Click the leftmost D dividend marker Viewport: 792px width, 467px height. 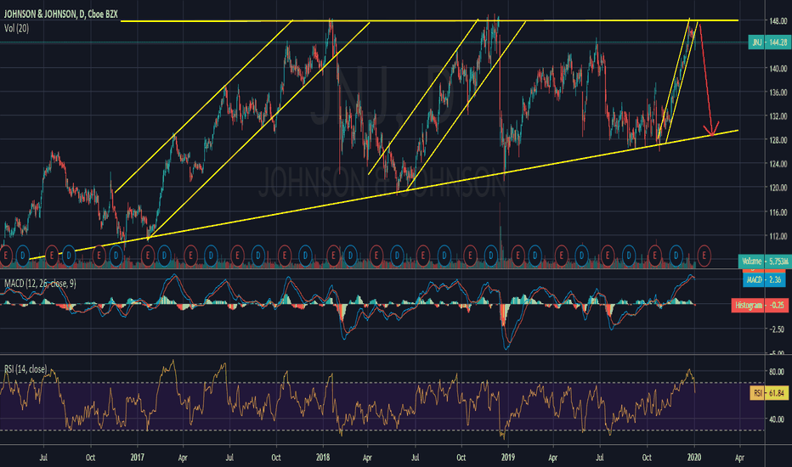[x=22, y=256]
